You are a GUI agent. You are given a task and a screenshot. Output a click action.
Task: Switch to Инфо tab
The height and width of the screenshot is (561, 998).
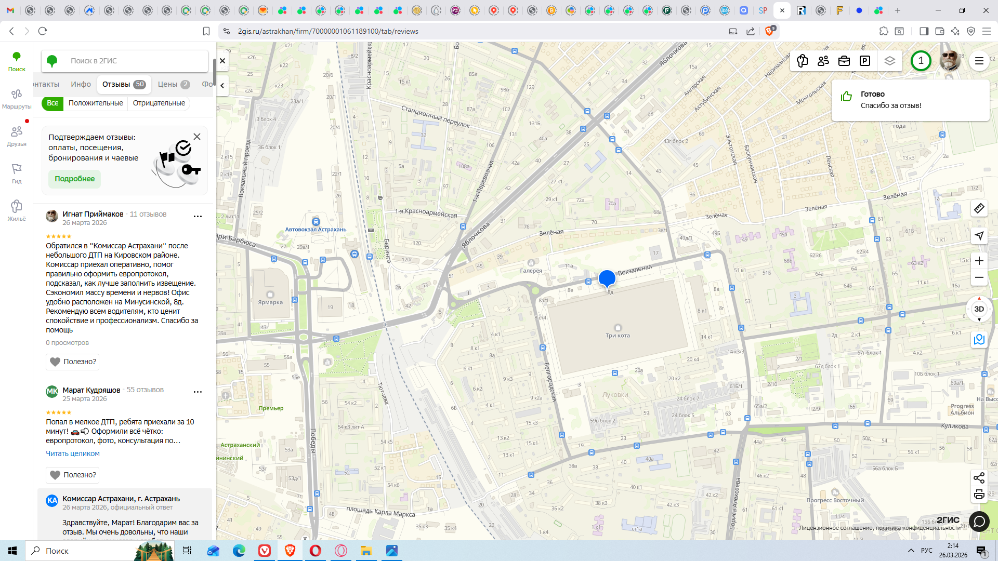pos(81,84)
